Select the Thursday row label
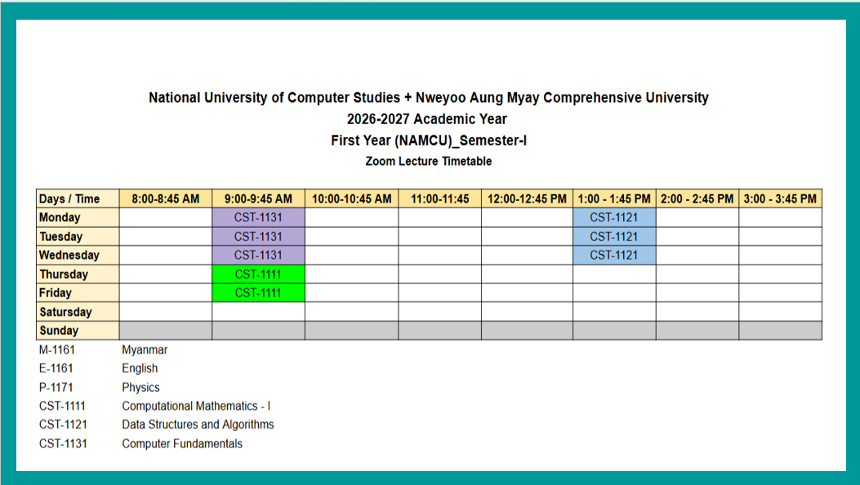This screenshot has width=860, height=485. (x=78, y=274)
